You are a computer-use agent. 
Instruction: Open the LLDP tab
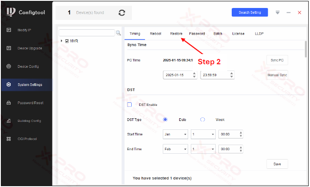pyautogui.click(x=259, y=34)
